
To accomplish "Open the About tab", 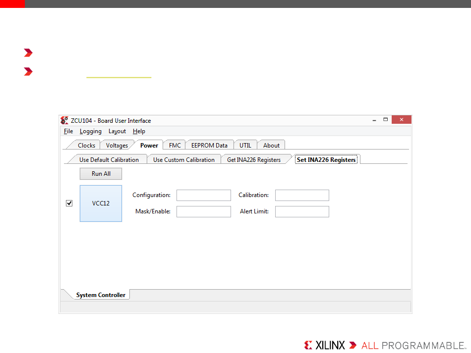I will tap(271, 145).
